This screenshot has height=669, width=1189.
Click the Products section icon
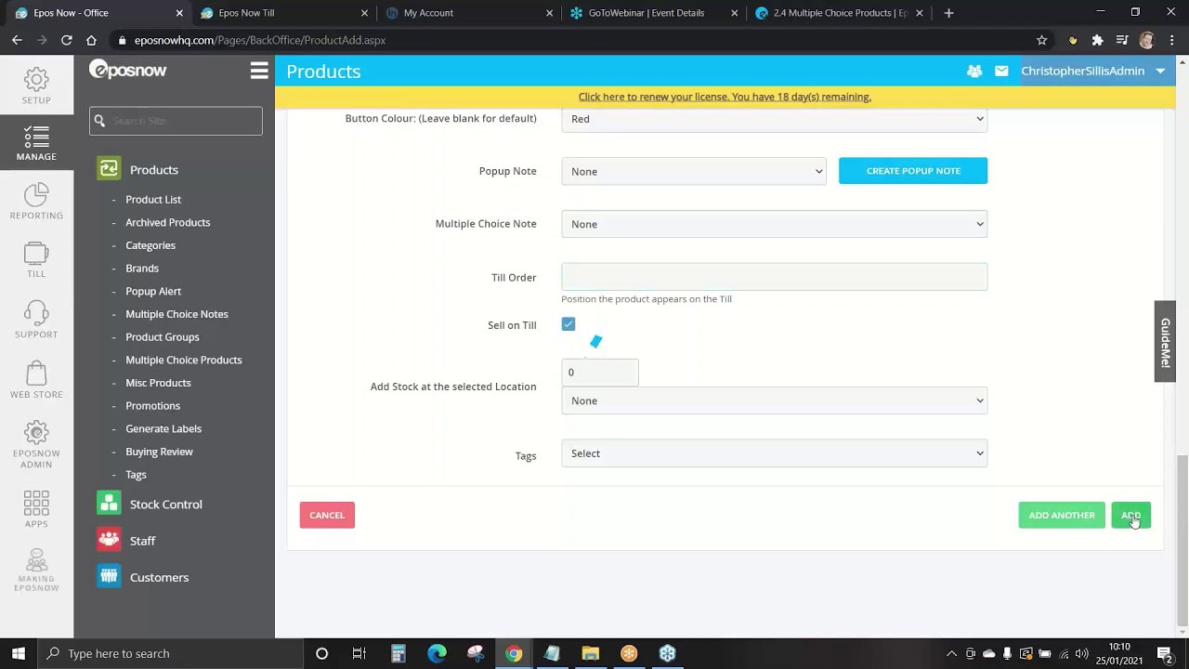109,168
